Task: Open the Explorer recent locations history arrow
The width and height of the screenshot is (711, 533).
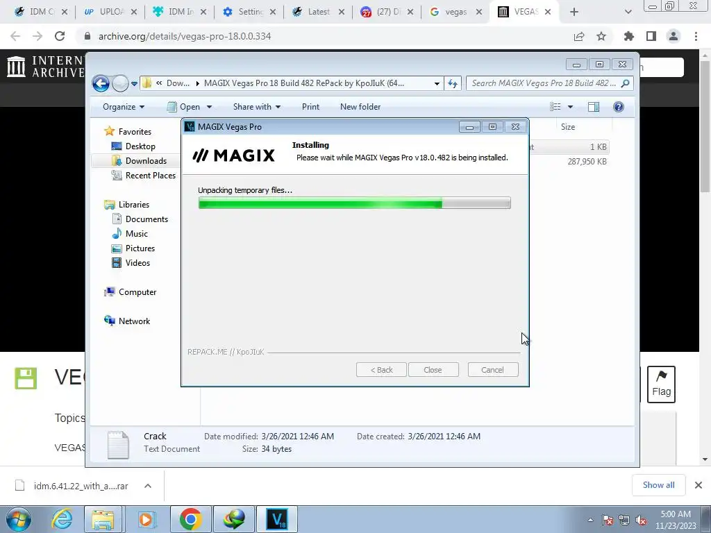Action: coord(134,84)
